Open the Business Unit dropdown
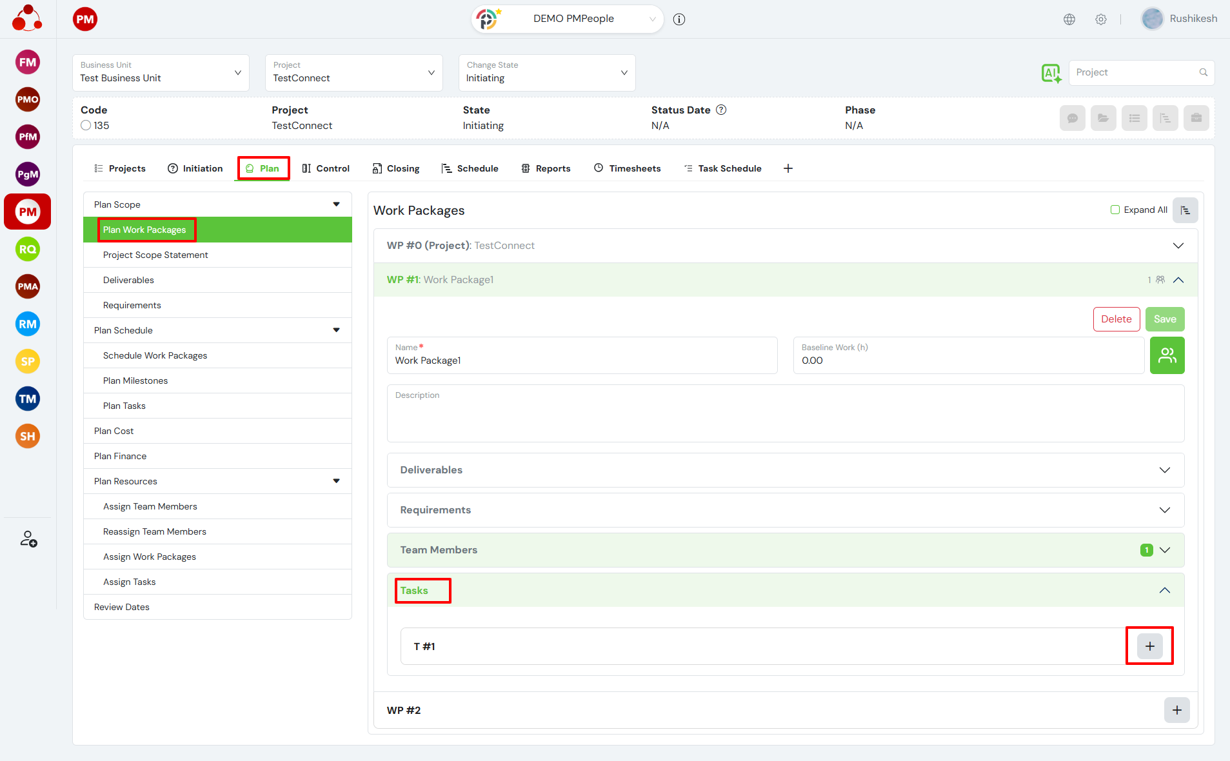Screen dimensions: 1230x761 pos(161,73)
